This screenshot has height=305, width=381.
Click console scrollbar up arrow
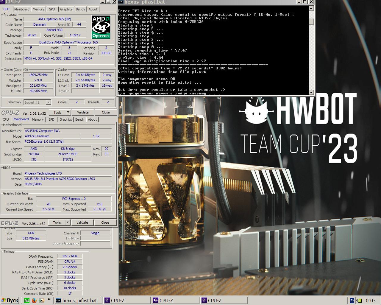(x=311, y=8)
